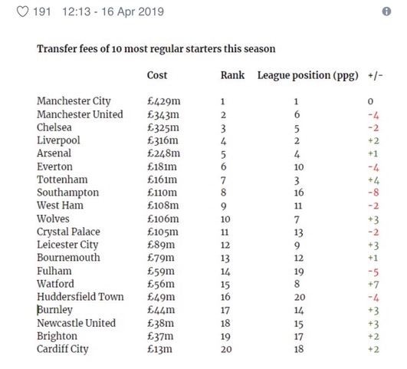407x369 pixels.
Task: Click Watford's +7 difference value
Action: coord(373,284)
